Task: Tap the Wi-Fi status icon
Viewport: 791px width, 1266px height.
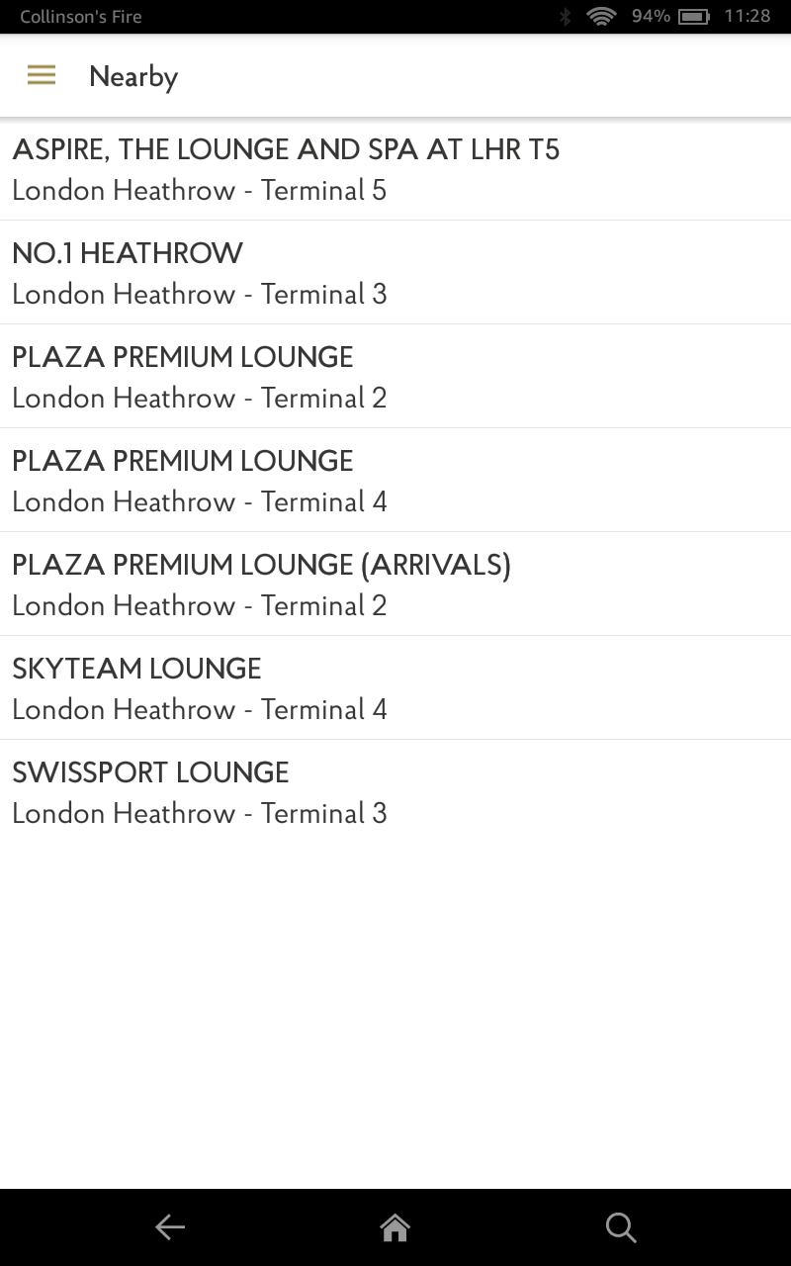Action: pyautogui.click(x=600, y=17)
